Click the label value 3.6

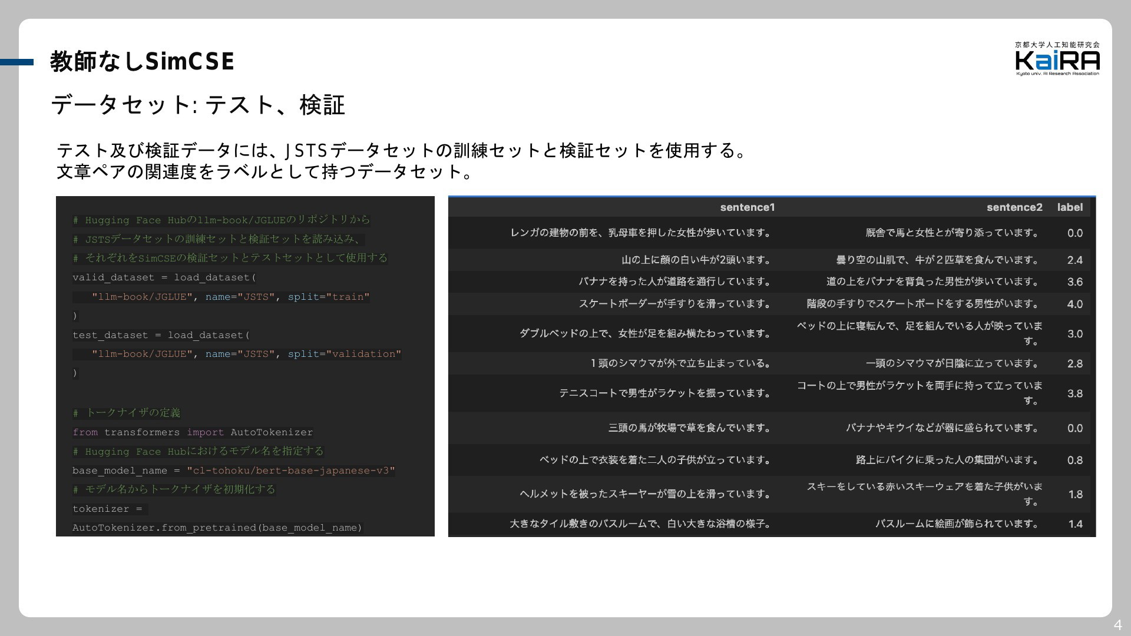pyautogui.click(x=1075, y=282)
